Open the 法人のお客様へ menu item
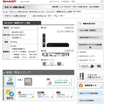This screenshot has width=130, height=105. 94,7
